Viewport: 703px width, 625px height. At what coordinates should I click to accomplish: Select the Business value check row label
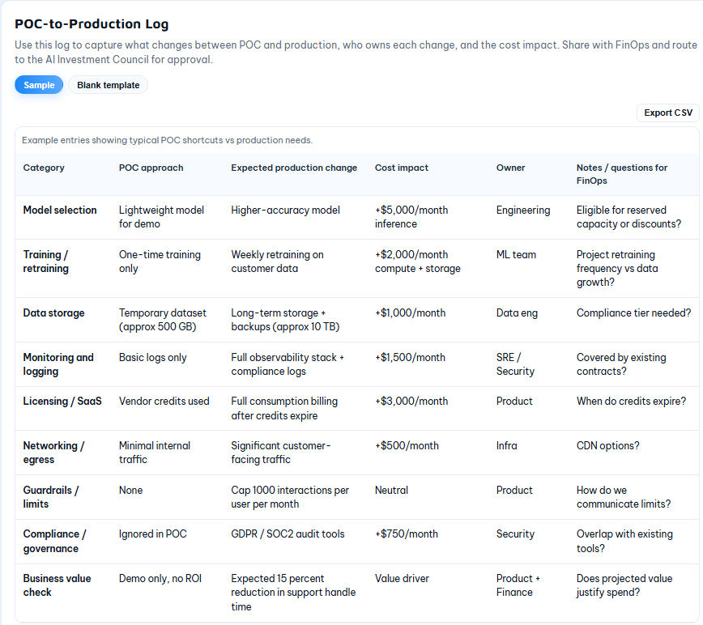[57, 585]
